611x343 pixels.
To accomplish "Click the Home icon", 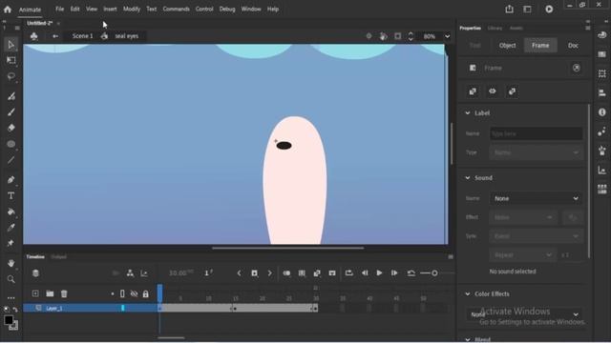I will (8, 9).
